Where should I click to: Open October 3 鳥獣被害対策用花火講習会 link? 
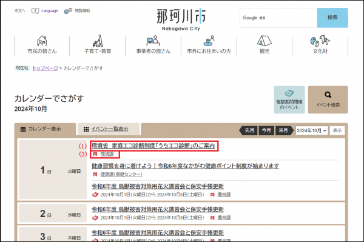(x=158, y=233)
